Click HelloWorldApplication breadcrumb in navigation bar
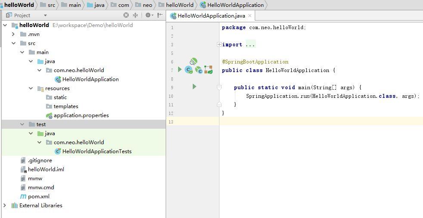This screenshot has height=218, width=423. coord(232,5)
